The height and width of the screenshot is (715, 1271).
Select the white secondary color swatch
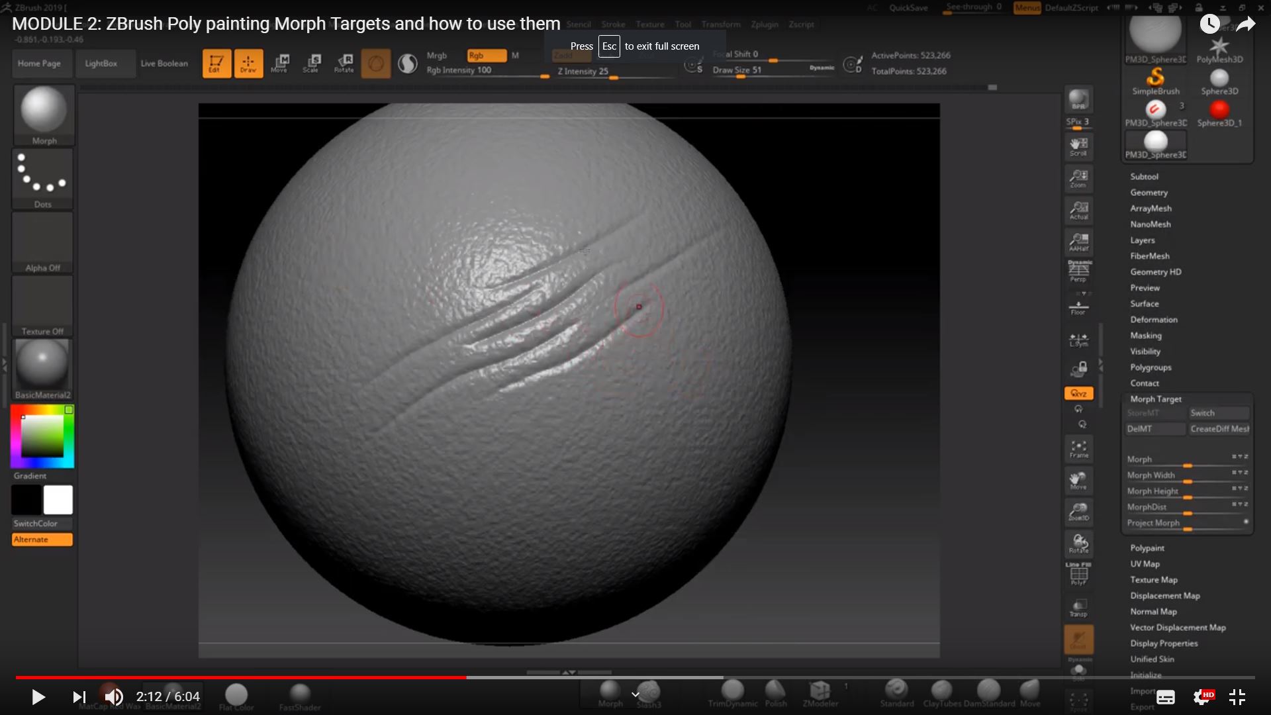[58, 500]
